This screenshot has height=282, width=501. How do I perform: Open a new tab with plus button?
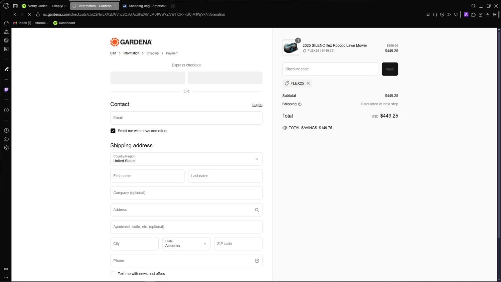(173, 6)
